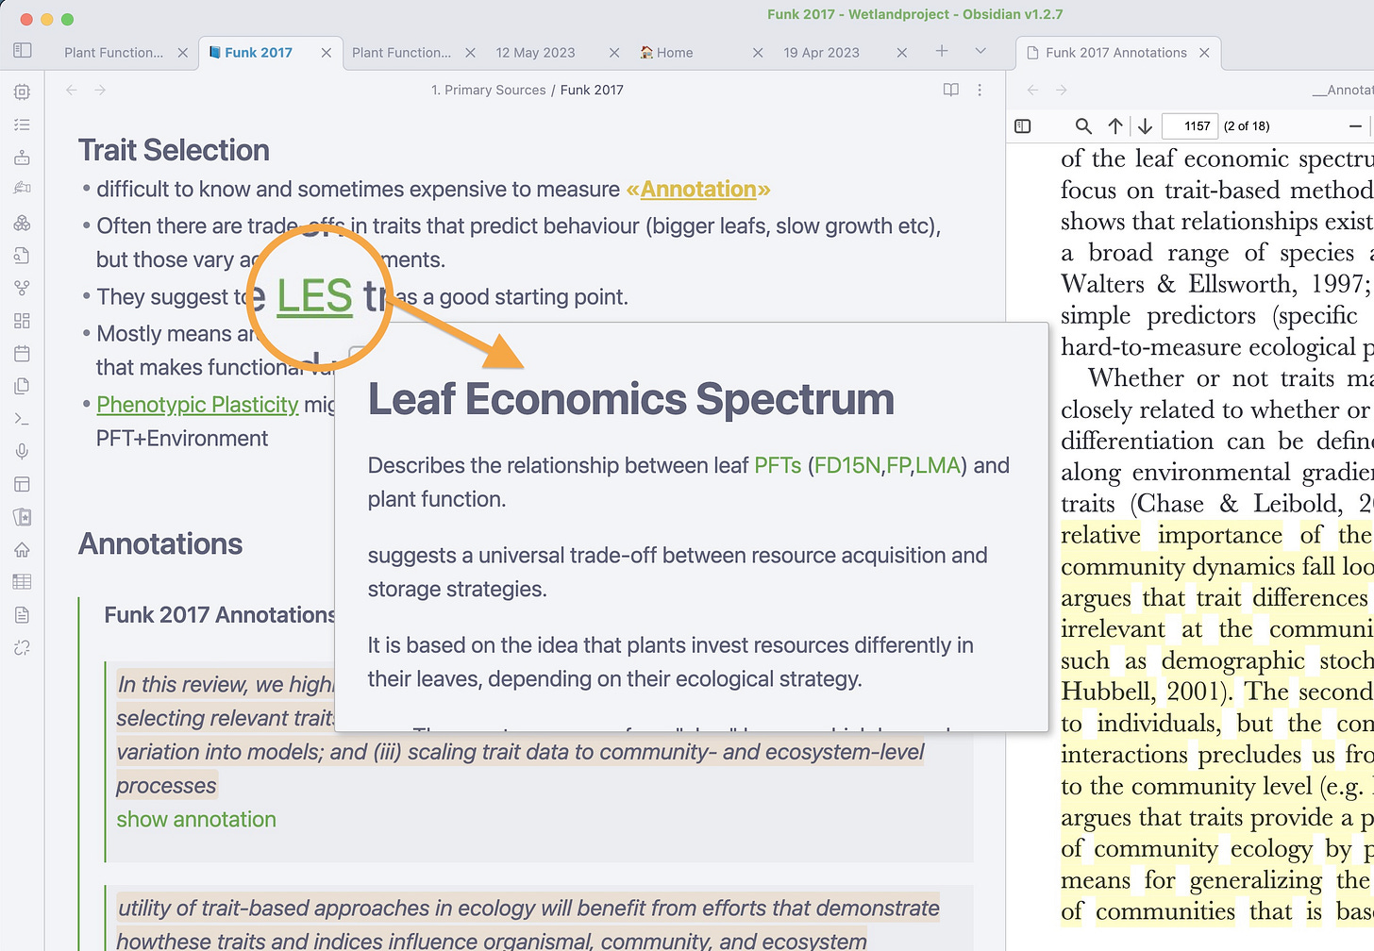This screenshot has width=1374, height=951.
Task: Select the Funk 2017 Annotations tab
Action: (1116, 53)
